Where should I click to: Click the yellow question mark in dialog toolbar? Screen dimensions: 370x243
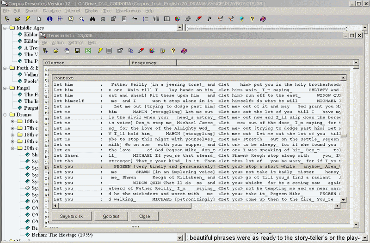coord(173,51)
